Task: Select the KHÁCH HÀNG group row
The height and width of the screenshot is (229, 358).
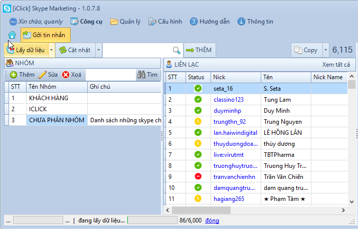Action: [x=83, y=98]
